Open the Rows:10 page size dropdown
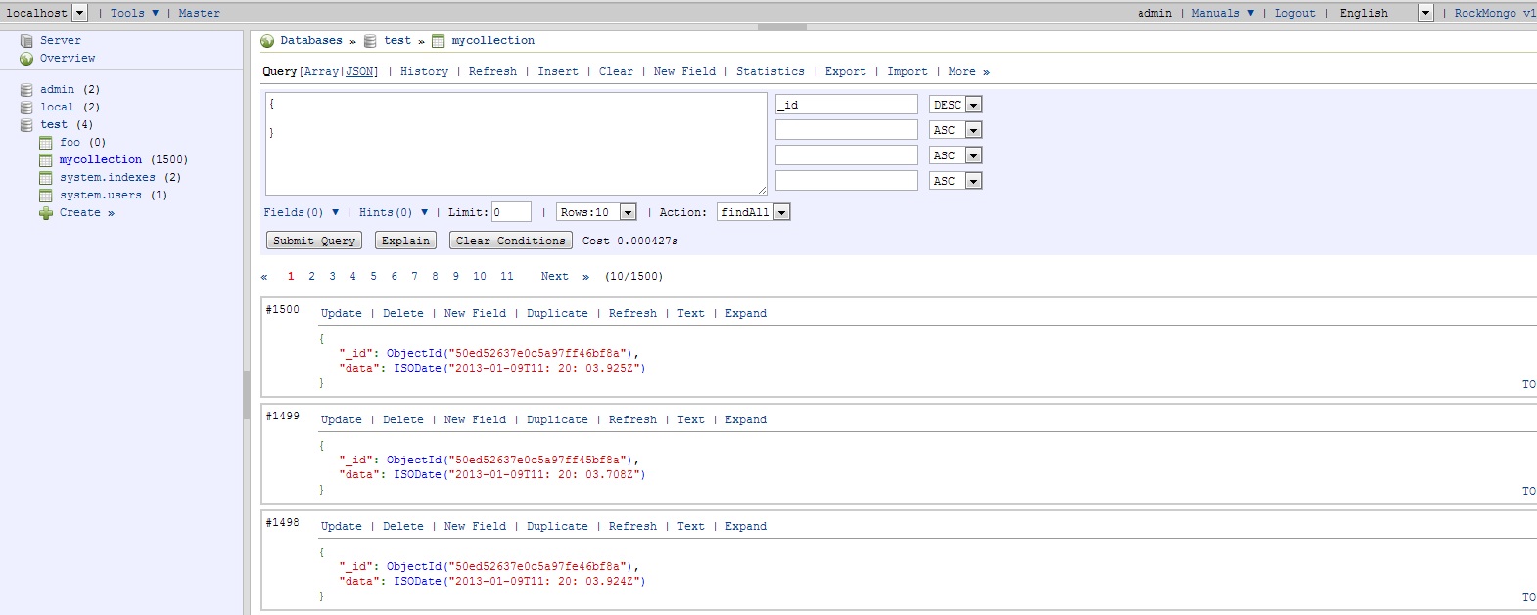 (x=597, y=212)
